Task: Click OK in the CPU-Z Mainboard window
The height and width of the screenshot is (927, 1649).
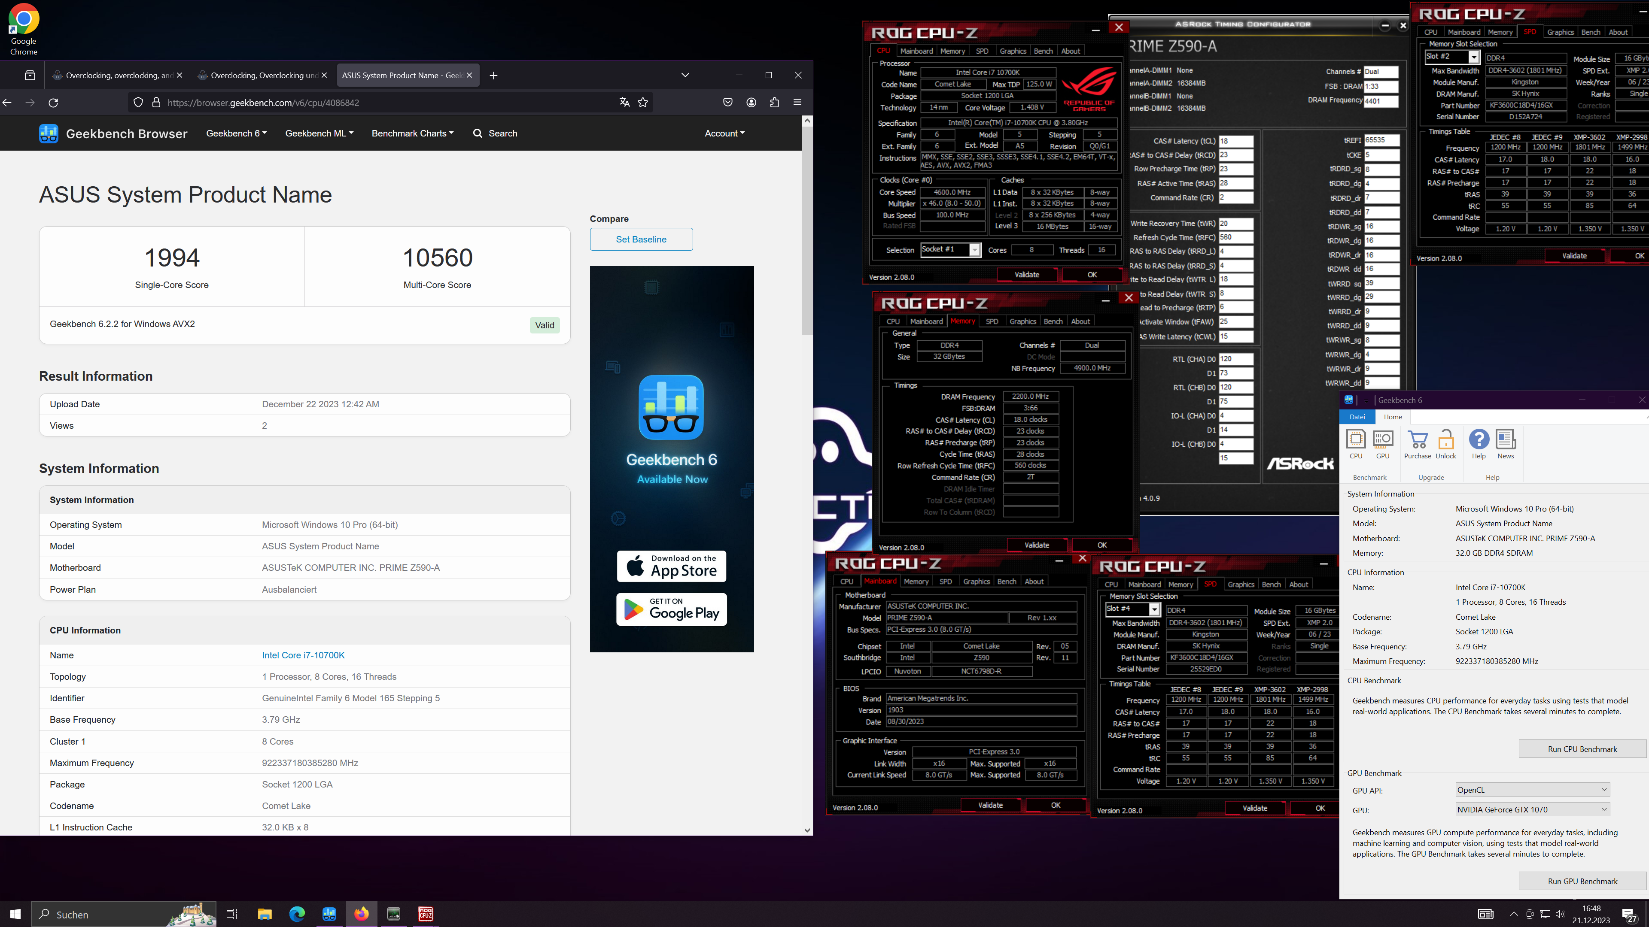Action: pyautogui.click(x=1056, y=806)
